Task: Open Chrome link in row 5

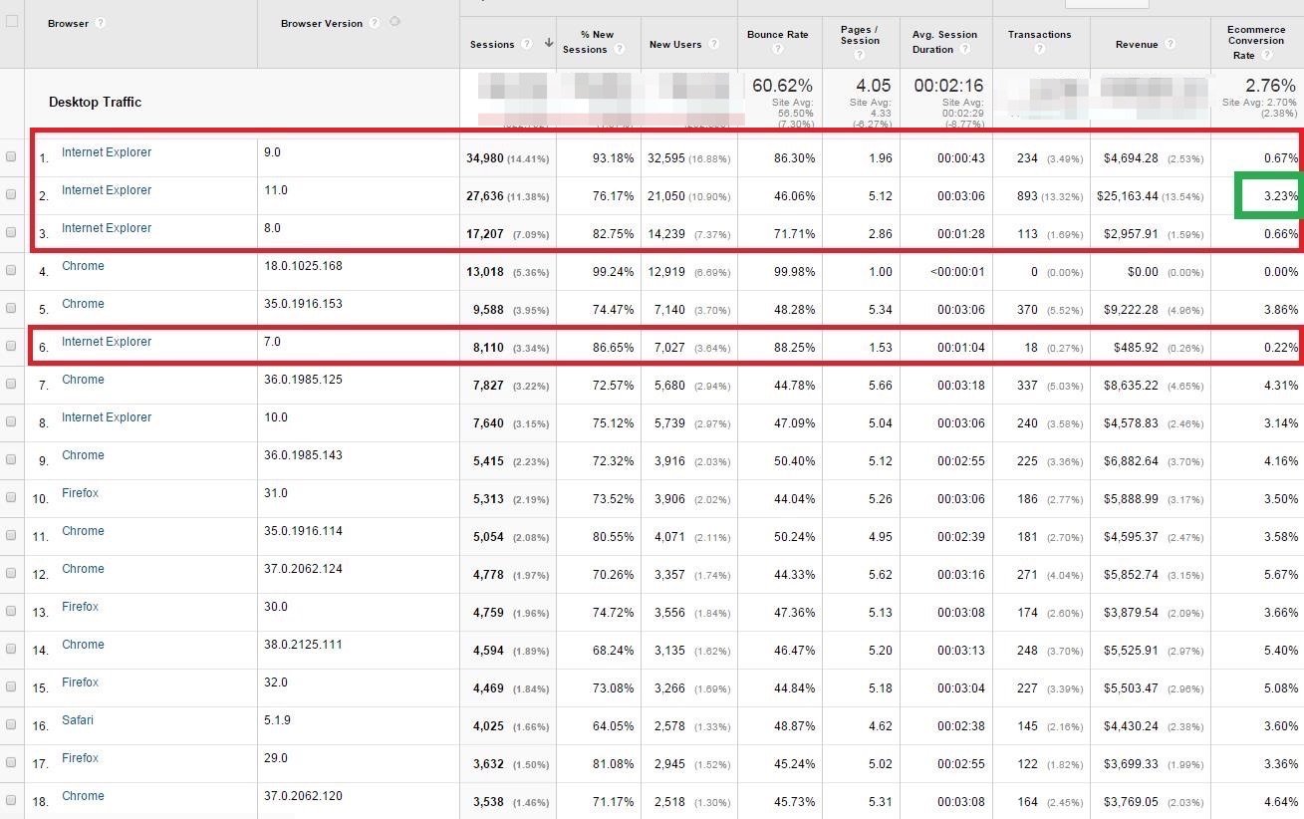Action: pos(83,304)
